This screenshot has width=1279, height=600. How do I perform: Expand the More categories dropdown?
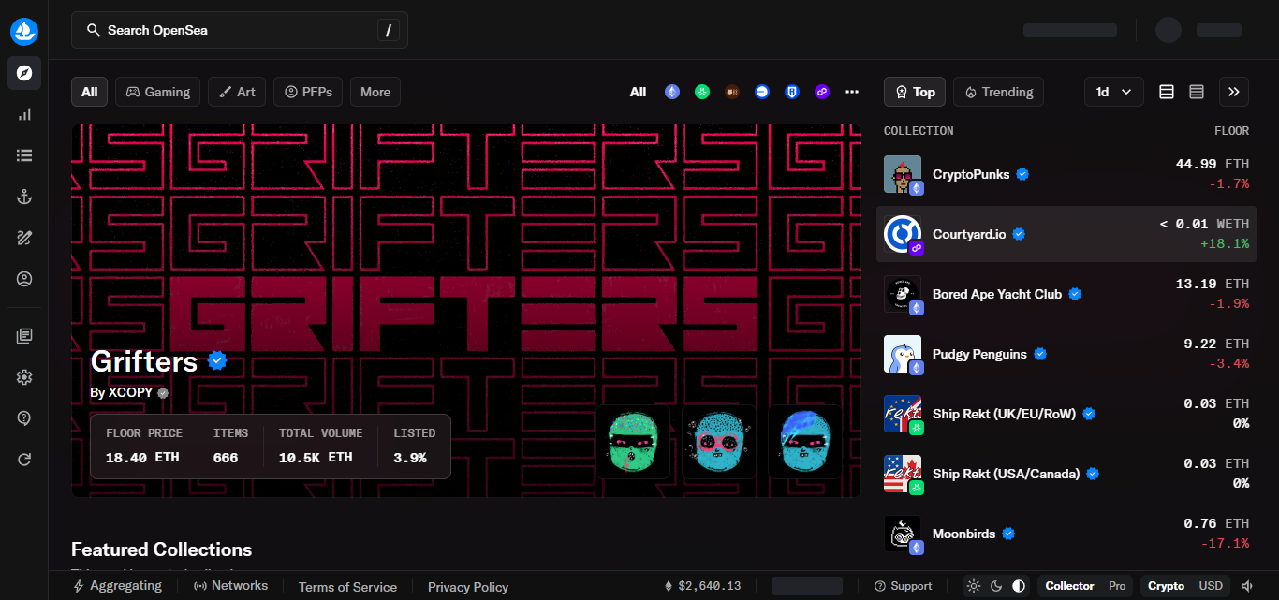tap(375, 92)
